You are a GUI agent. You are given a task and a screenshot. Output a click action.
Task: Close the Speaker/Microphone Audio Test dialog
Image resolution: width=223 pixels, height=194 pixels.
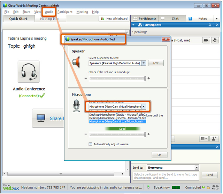point(166,39)
